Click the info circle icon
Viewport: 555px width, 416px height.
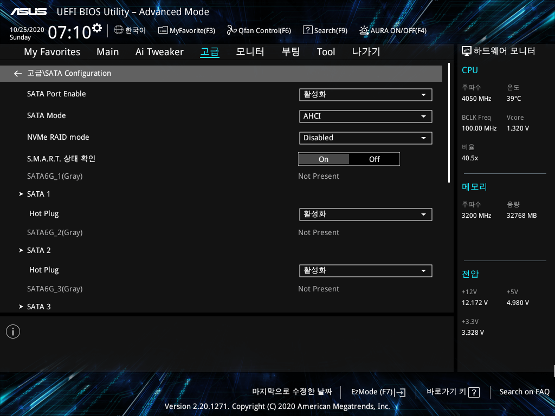13,331
